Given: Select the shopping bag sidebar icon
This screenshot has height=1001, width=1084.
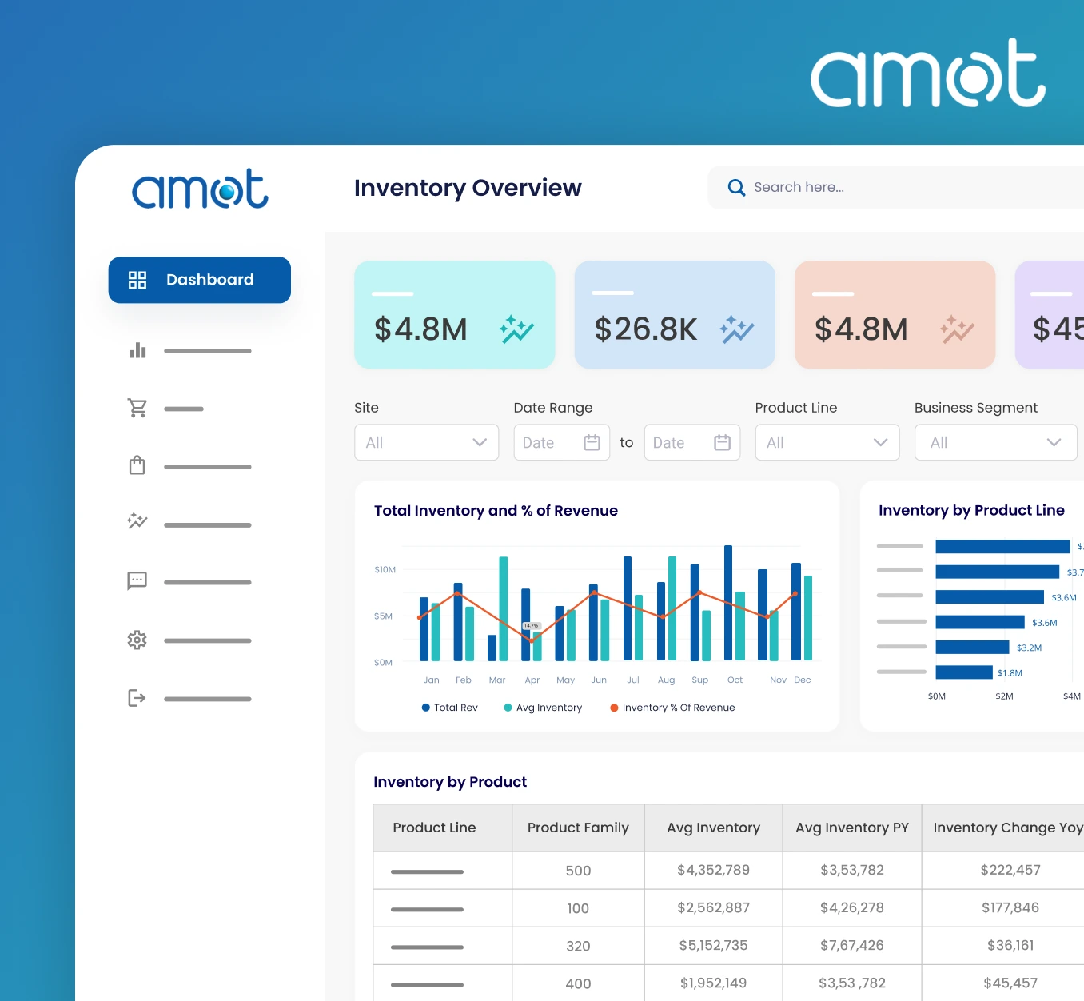Looking at the screenshot, I should pyautogui.click(x=137, y=465).
